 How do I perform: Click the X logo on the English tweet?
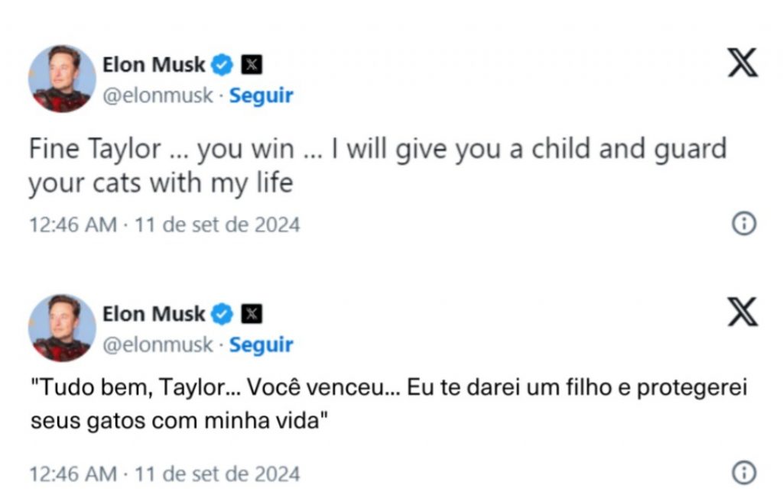[742, 63]
